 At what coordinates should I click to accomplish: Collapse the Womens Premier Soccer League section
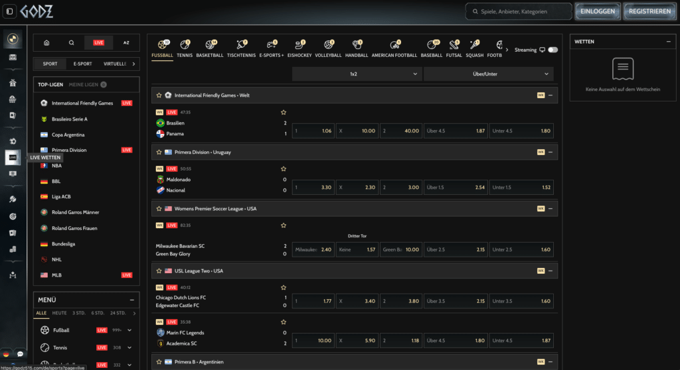[551, 209]
